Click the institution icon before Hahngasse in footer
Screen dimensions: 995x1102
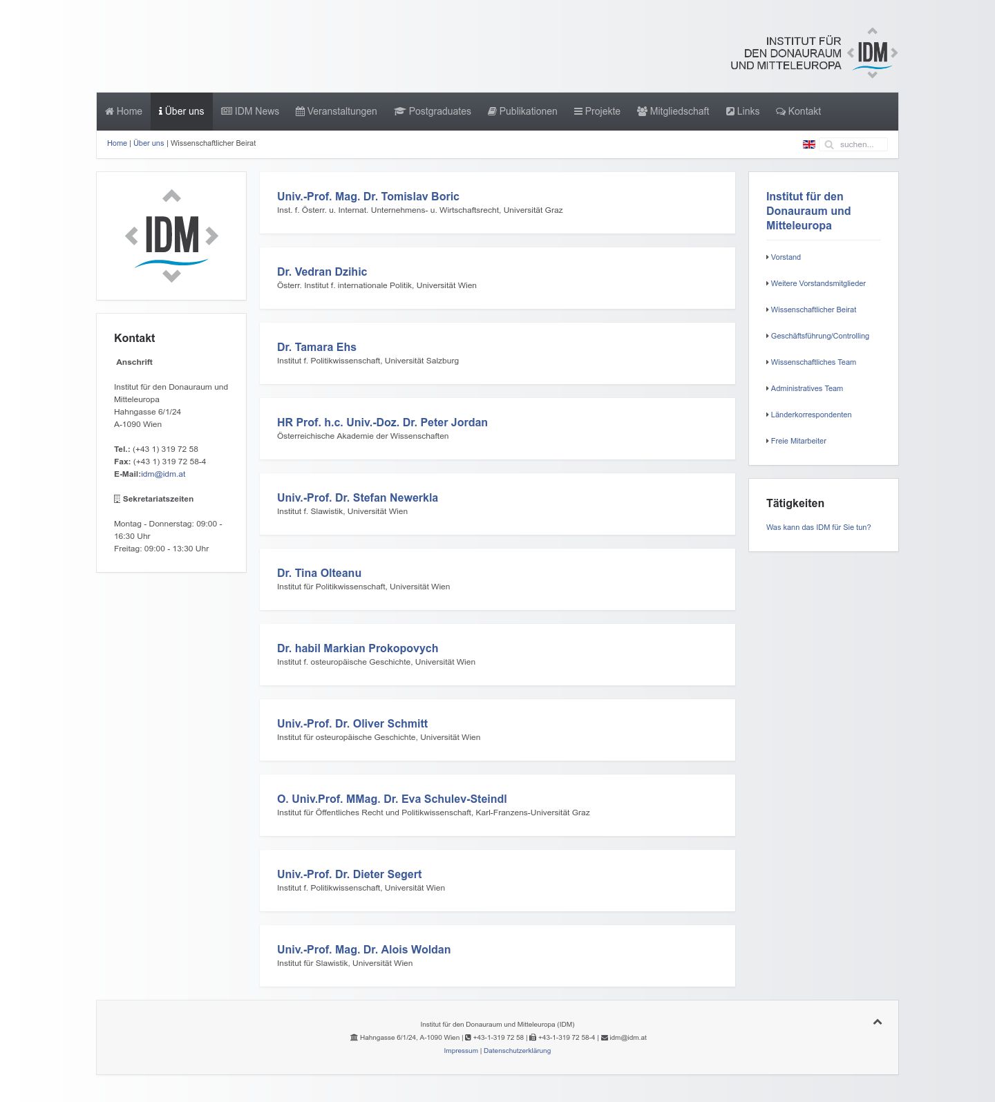(x=354, y=1038)
